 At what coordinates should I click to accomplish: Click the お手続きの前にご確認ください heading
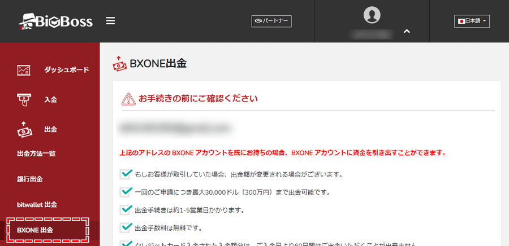pos(198,99)
